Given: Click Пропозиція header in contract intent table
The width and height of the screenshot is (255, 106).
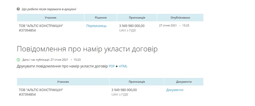Looking at the screenshot, I should pos(137,82).
